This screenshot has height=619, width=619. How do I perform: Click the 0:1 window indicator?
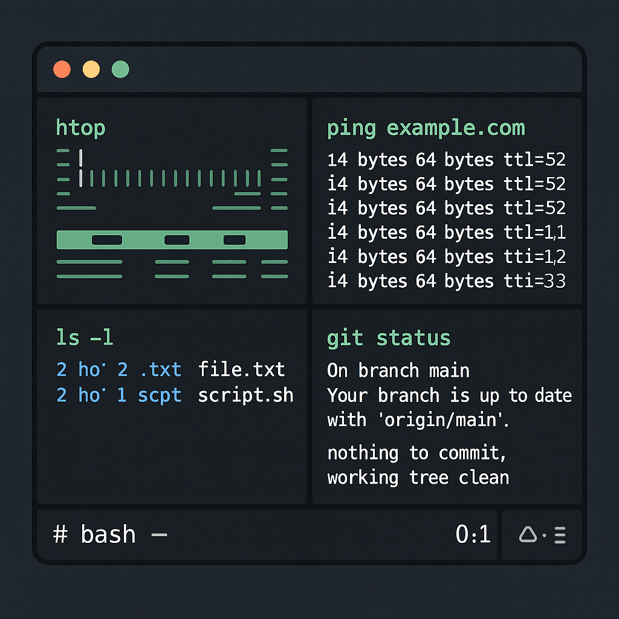click(x=473, y=534)
